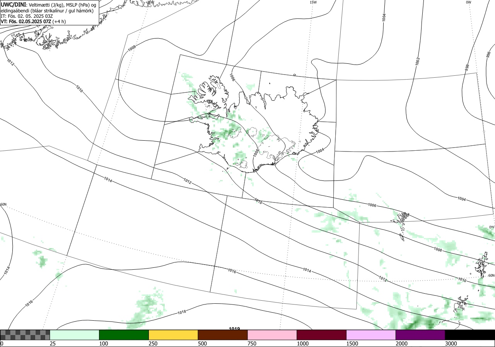Click the dark green 100–250 legend swatch

[124, 335]
